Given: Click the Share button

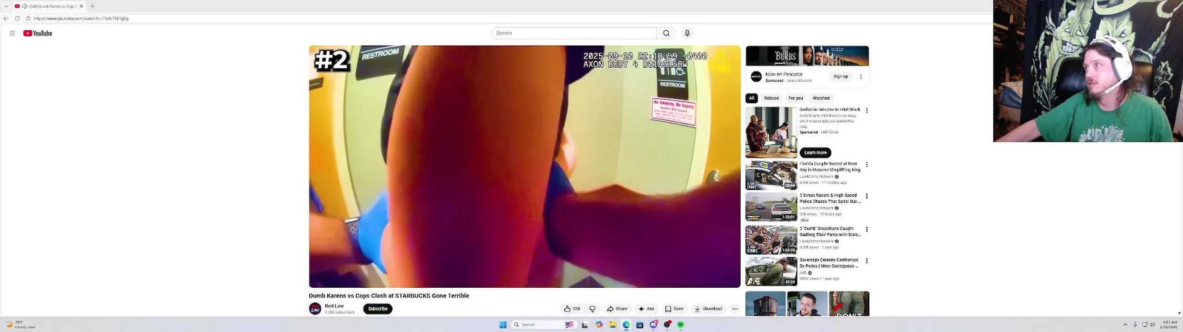Looking at the screenshot, I should [617, 309].
